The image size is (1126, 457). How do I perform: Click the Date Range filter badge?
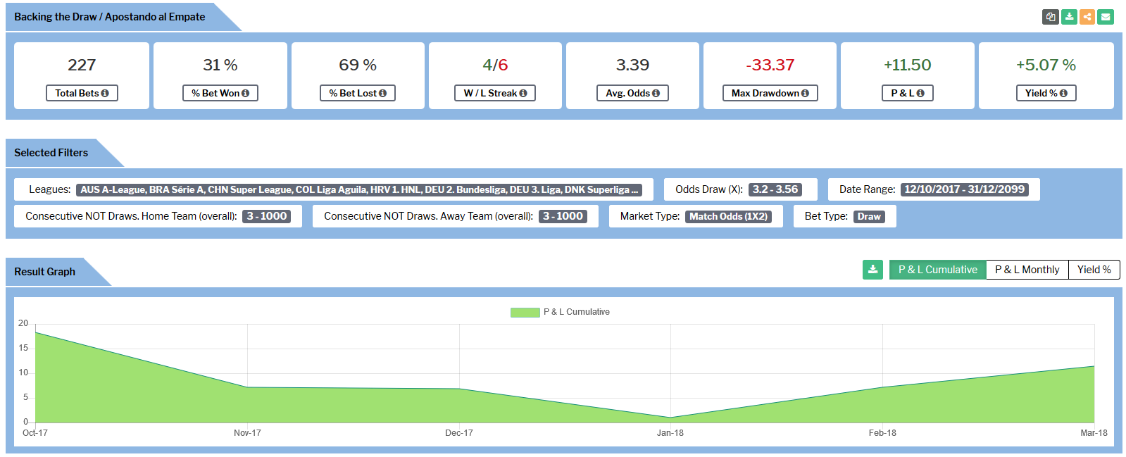(x=964, y=189)
